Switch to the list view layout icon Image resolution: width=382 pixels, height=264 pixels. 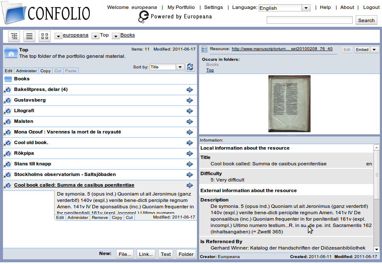tap(29, 36)
